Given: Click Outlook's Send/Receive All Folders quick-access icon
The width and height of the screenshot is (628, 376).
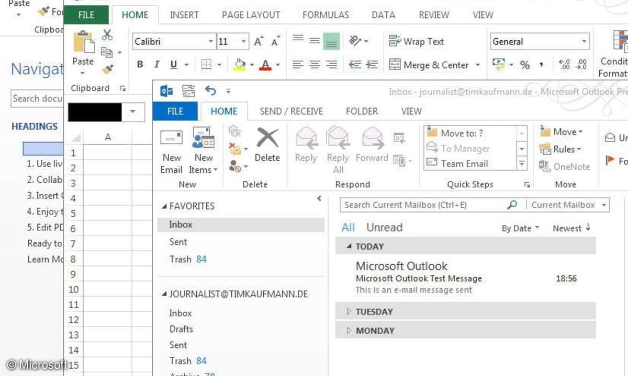Looking at the screenshot, I should (x=188, y=91).
